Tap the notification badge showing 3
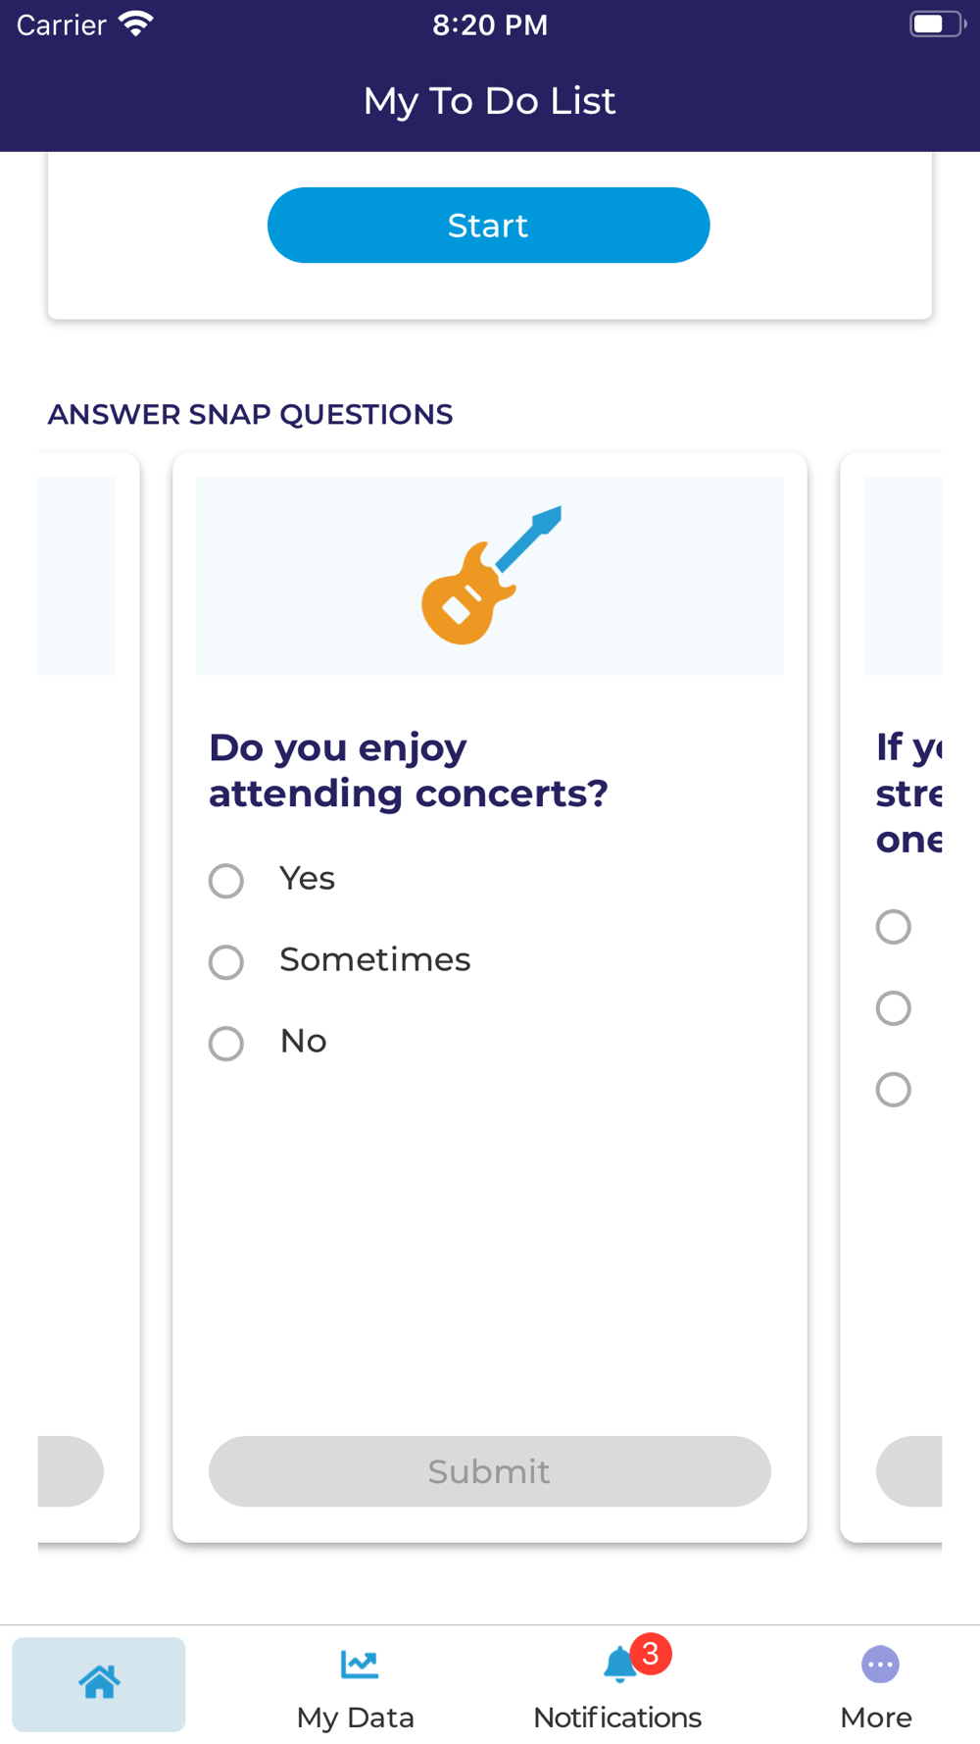The image size is (980, 1744). 651,1654
